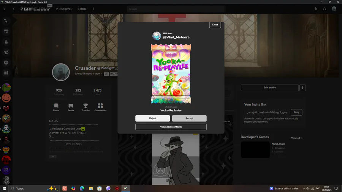Open the sidebar library icon

(x=6, y=73)
